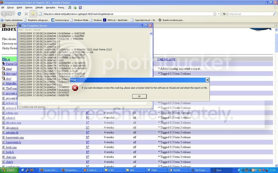
Task: Open the autogen.sh file link
Action: click(12, 132)
